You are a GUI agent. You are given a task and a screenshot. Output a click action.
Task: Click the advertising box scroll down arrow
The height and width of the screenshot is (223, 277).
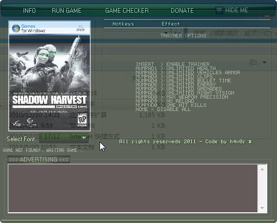tap(262, 208)
